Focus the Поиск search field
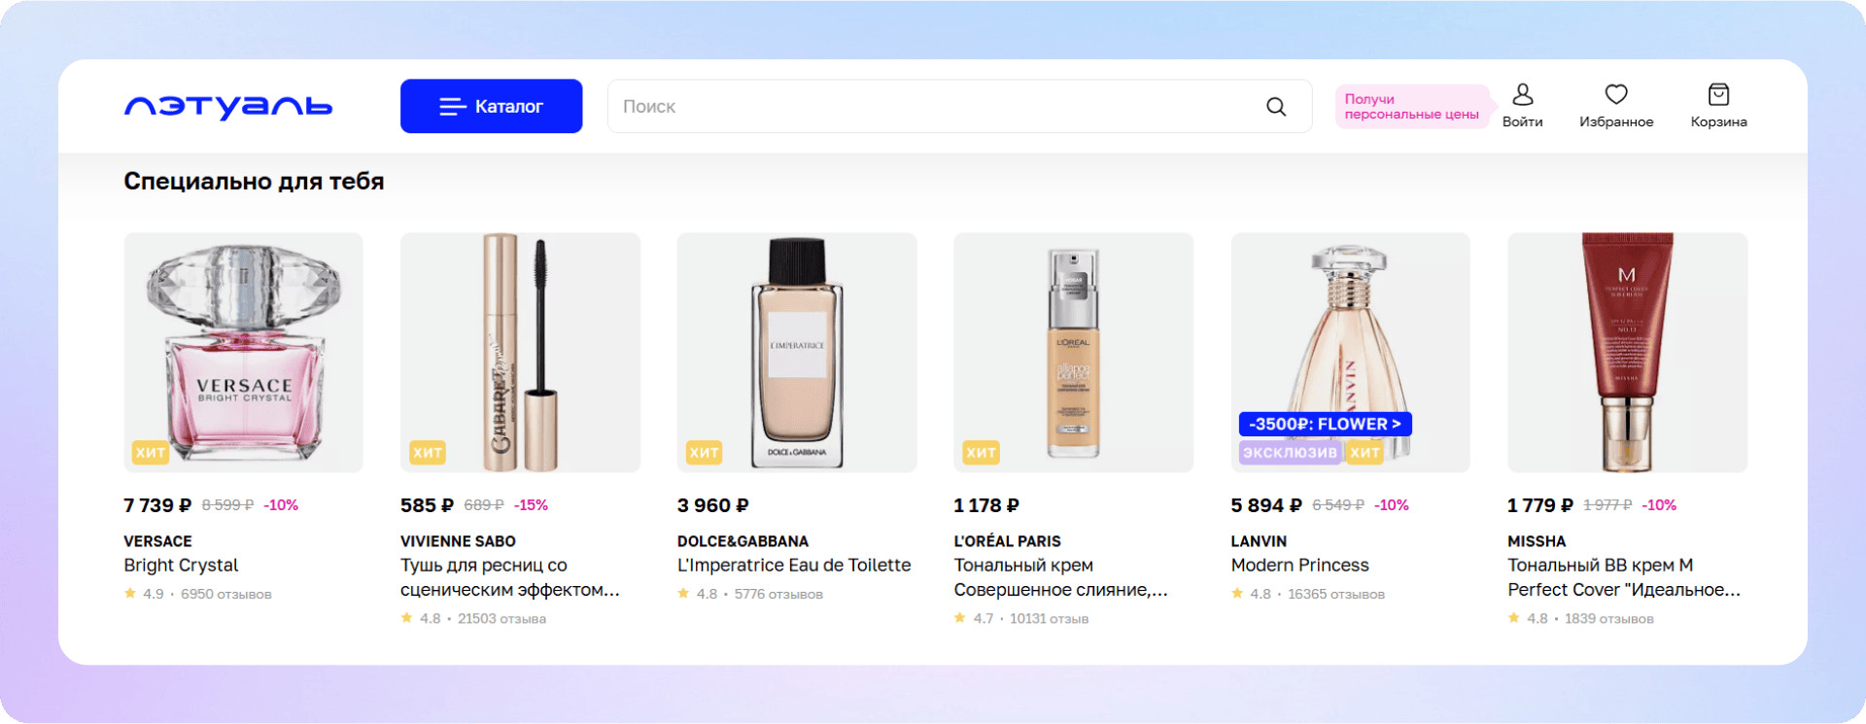 (933, 107)
